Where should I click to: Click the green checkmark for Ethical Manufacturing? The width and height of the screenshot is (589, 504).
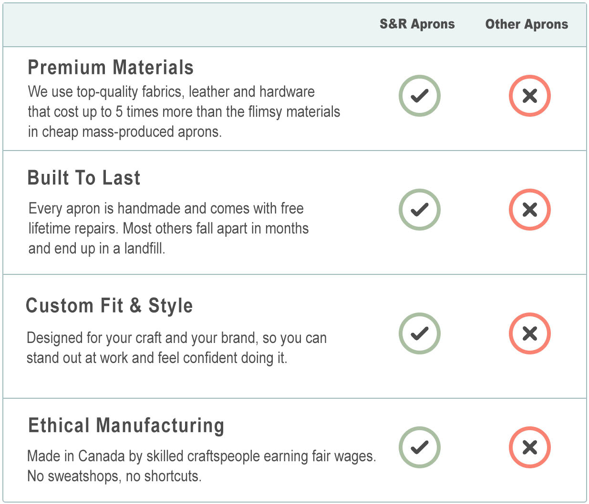(419, 447)
